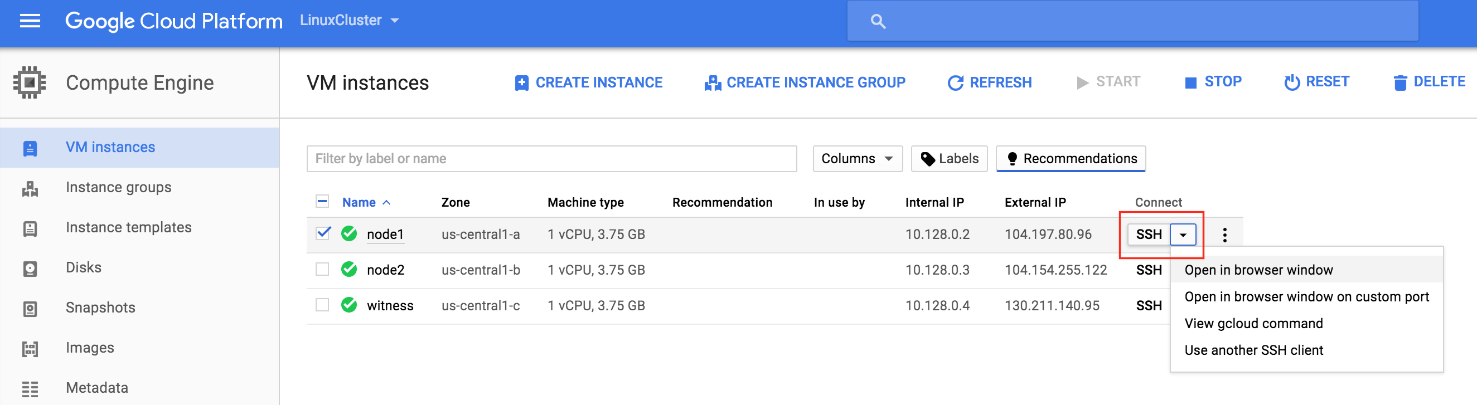Click witness zone us-central1-c
This screenshot has width=1477, height=405.
(481, 306)
